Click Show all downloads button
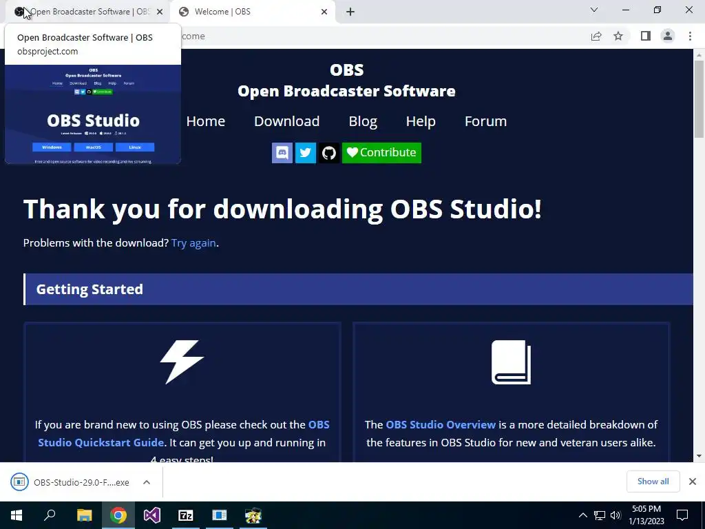 point(653,481)
